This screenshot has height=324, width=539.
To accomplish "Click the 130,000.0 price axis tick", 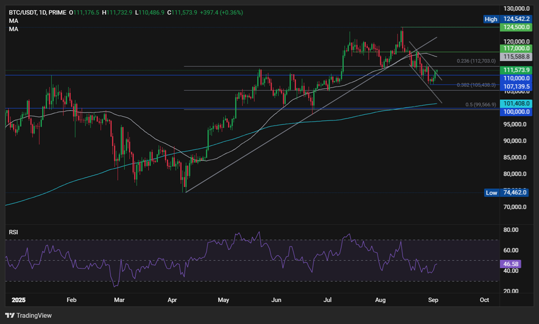I will tap(516, 8).
